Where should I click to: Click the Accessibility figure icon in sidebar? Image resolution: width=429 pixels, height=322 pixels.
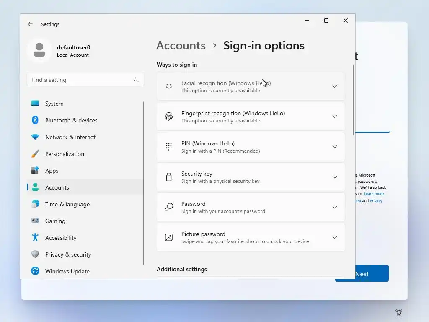(x=35, y=237)
